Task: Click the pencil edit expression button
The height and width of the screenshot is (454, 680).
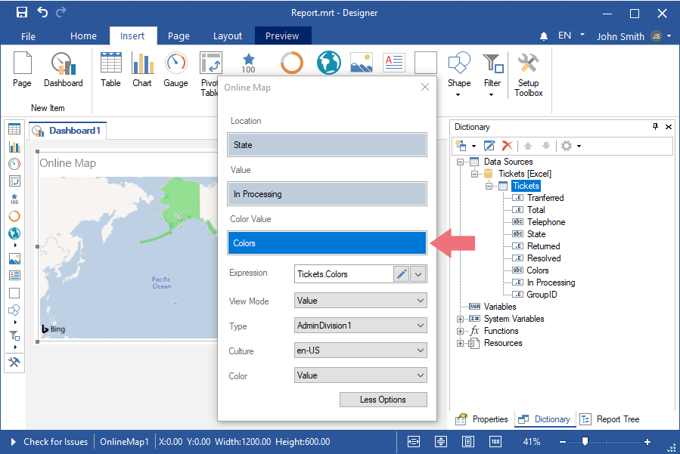Action: (x=402, y=274)
